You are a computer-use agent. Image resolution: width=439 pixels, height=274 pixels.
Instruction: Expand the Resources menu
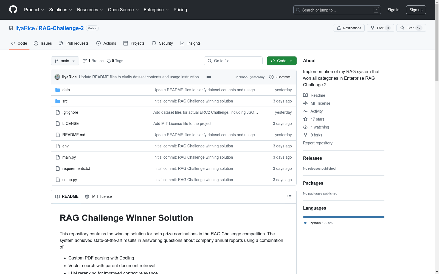pos(90,10)
